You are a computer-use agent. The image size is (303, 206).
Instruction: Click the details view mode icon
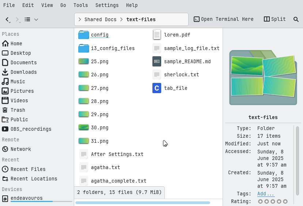click(27, 19)
